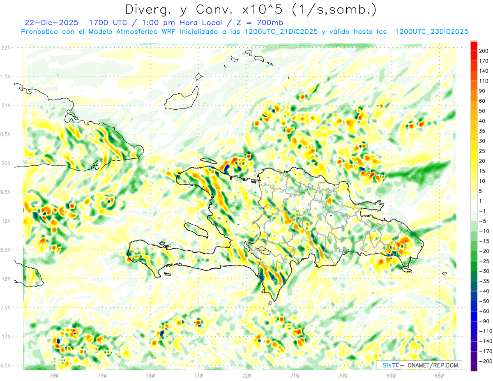The height and width of the screenshot is (381, 493).
Task: Click the positive '35' color scale label
Action: (x=483, y=131)
